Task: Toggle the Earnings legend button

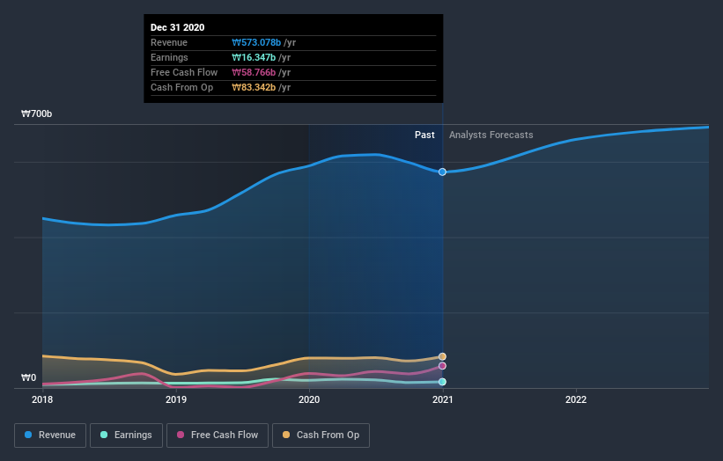Action: point(126,435)
